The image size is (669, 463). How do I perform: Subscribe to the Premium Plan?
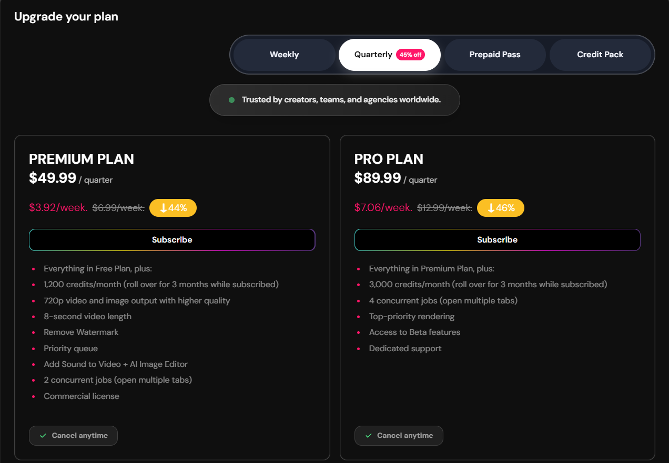[x=172, y=240]
